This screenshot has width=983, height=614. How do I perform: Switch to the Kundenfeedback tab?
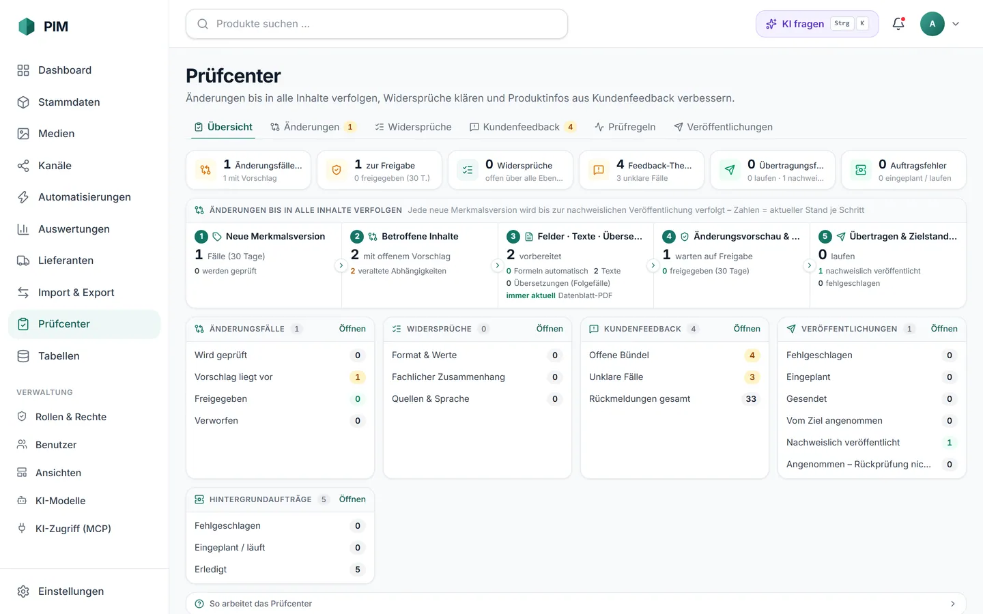[523, 127]
